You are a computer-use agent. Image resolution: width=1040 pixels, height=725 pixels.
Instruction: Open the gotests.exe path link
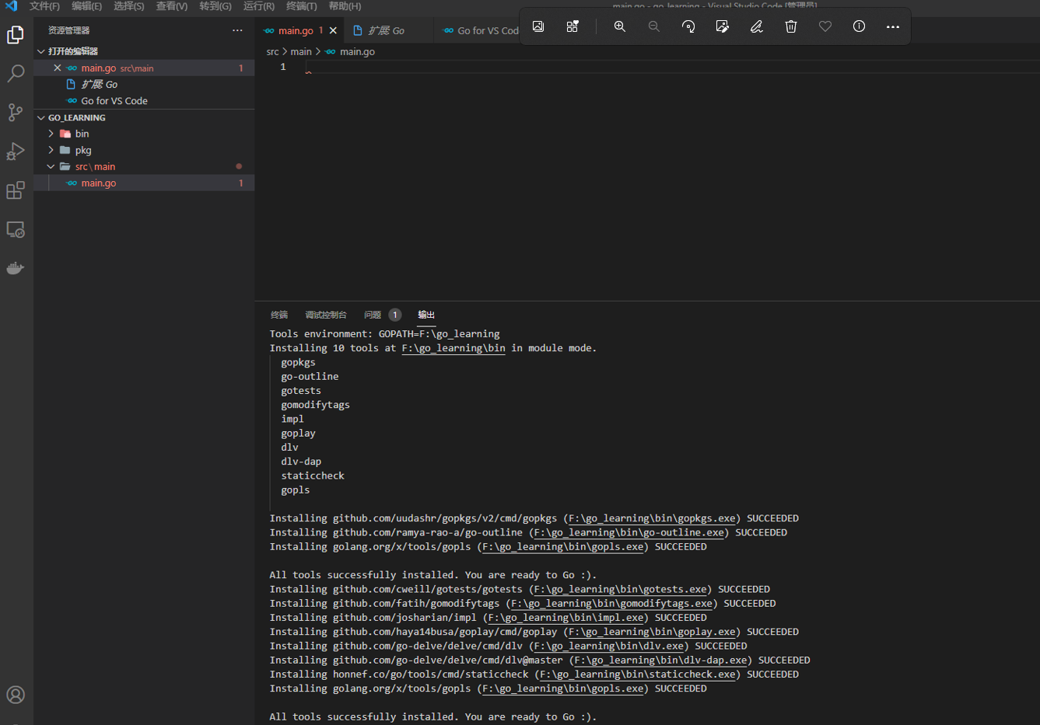pos(621,589)
